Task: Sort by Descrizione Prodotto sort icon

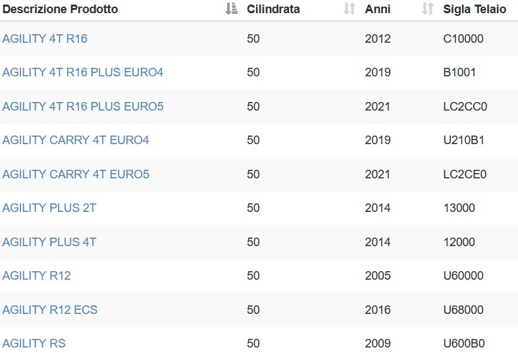Action: (x=232, y=9)
